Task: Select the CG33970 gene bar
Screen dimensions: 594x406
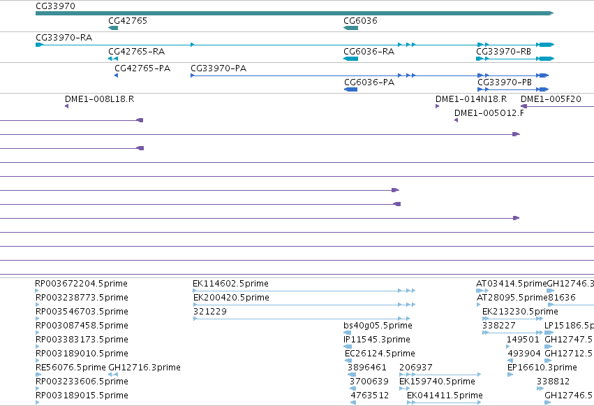Action: click(295, 13)
